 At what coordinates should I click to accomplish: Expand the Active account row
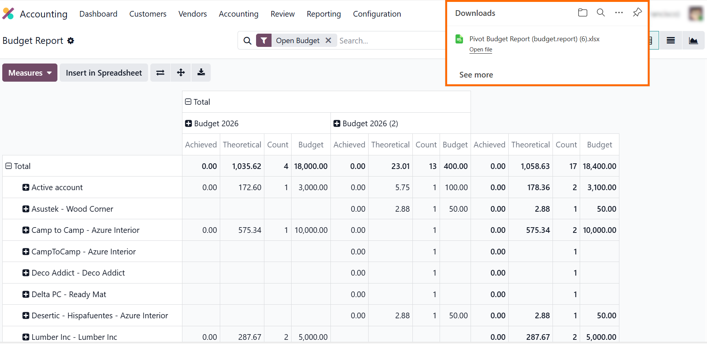pyautogui.click(x=26, y=187)
